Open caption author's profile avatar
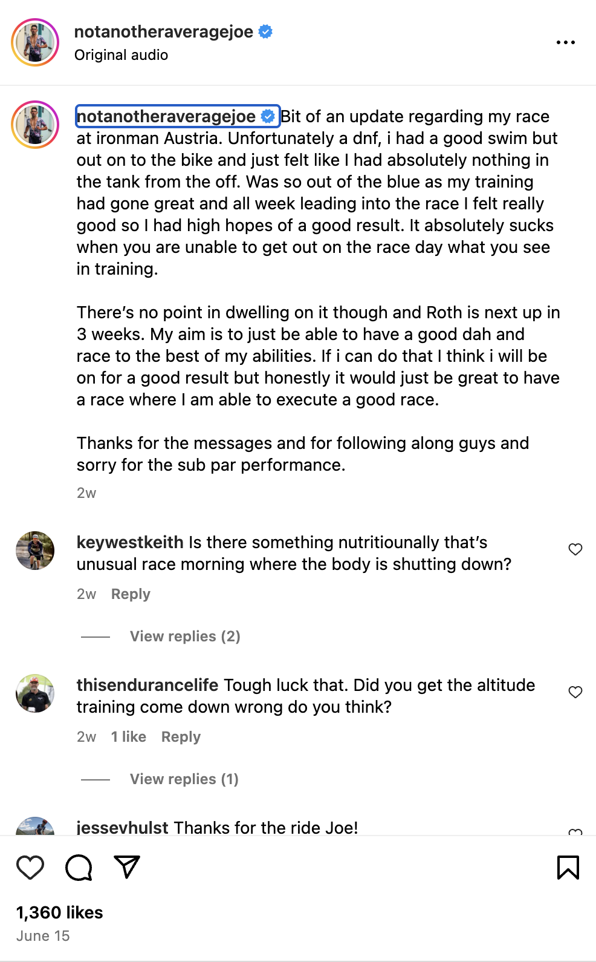Image resolution: width=596 pixels, height=962 pixels. click(x=35, y=125)
